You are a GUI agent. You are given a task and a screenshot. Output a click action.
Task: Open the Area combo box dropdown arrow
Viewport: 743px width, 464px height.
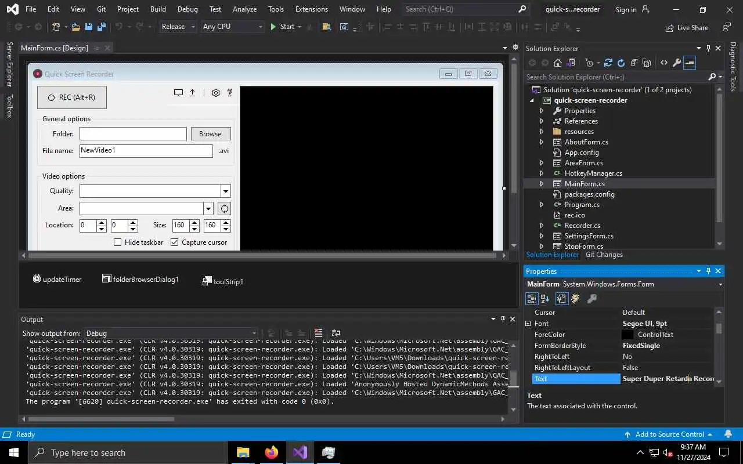(x=208, y=208)
